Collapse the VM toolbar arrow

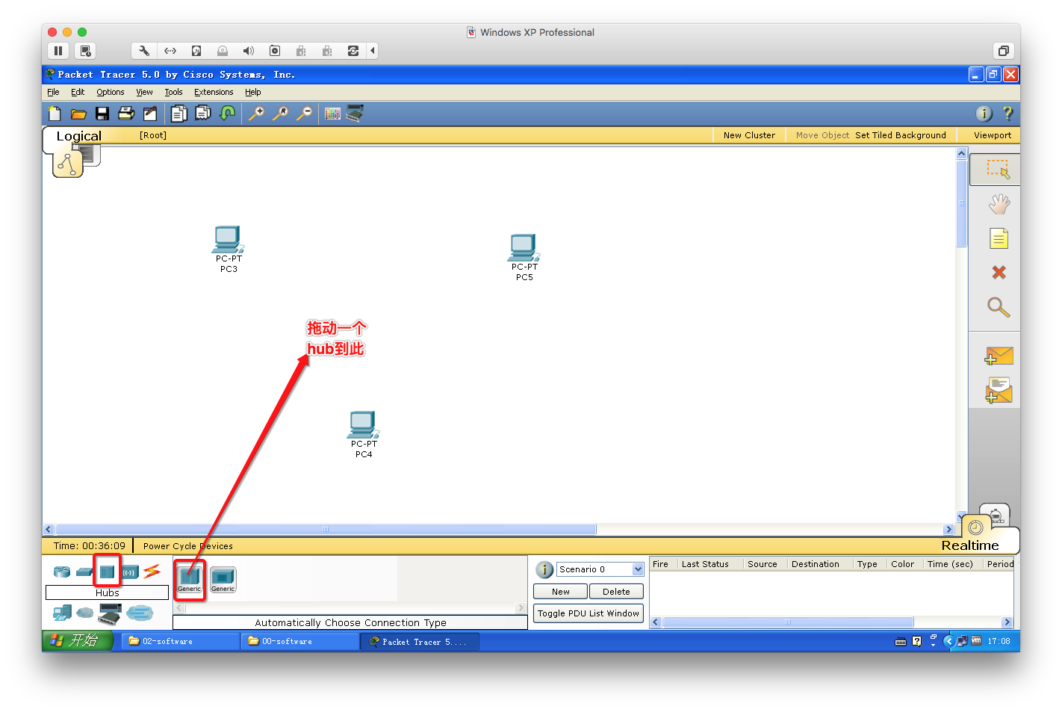[372, 51]
